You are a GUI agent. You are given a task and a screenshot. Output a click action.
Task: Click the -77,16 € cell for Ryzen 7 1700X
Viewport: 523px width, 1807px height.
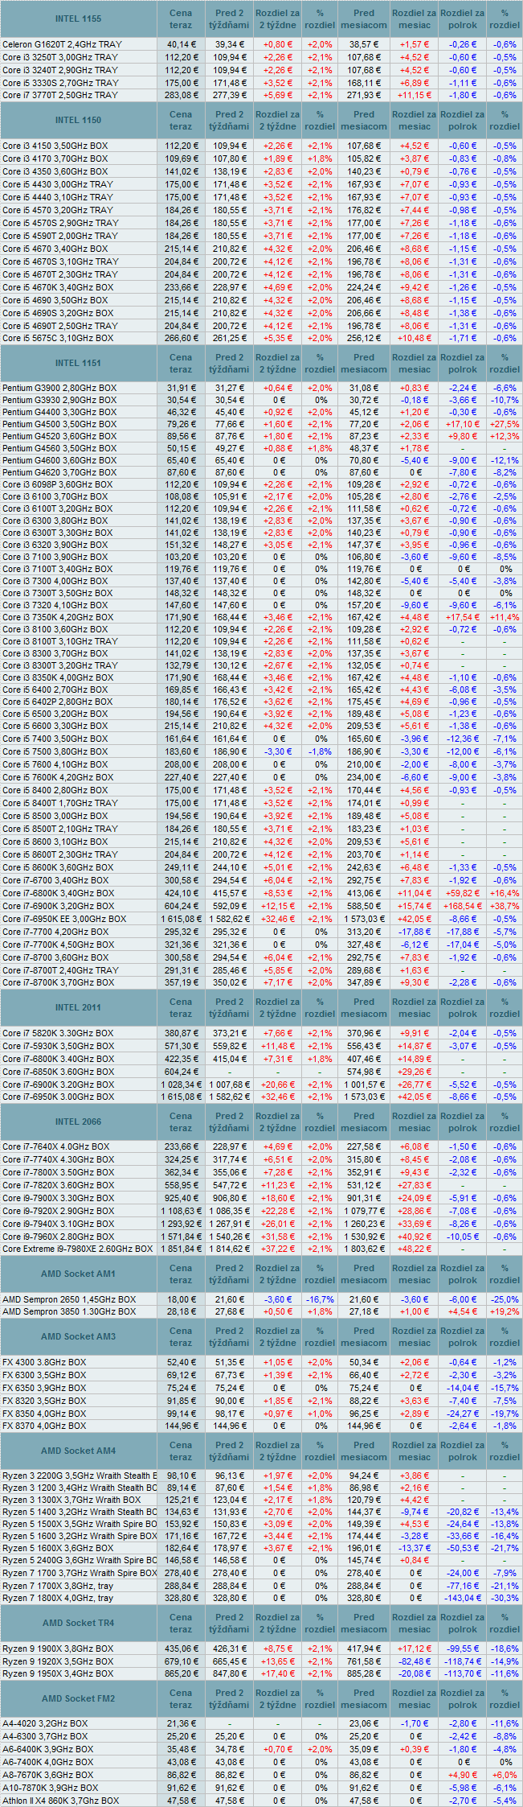pyautogui.click(x=463, y=1586)
